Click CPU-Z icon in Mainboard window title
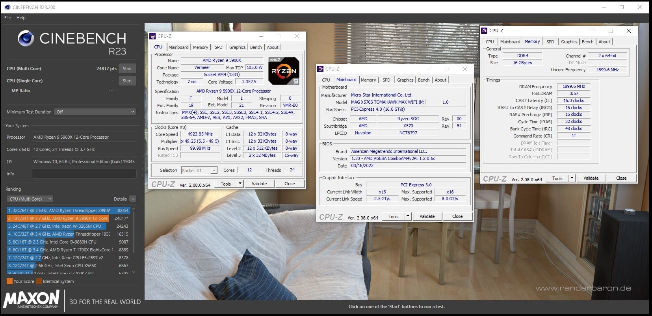Viewport: 652px width, 316px height. (x=320, y=69)
